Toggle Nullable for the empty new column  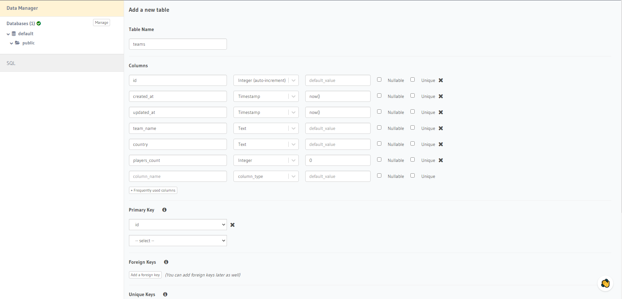pos(379,176)
